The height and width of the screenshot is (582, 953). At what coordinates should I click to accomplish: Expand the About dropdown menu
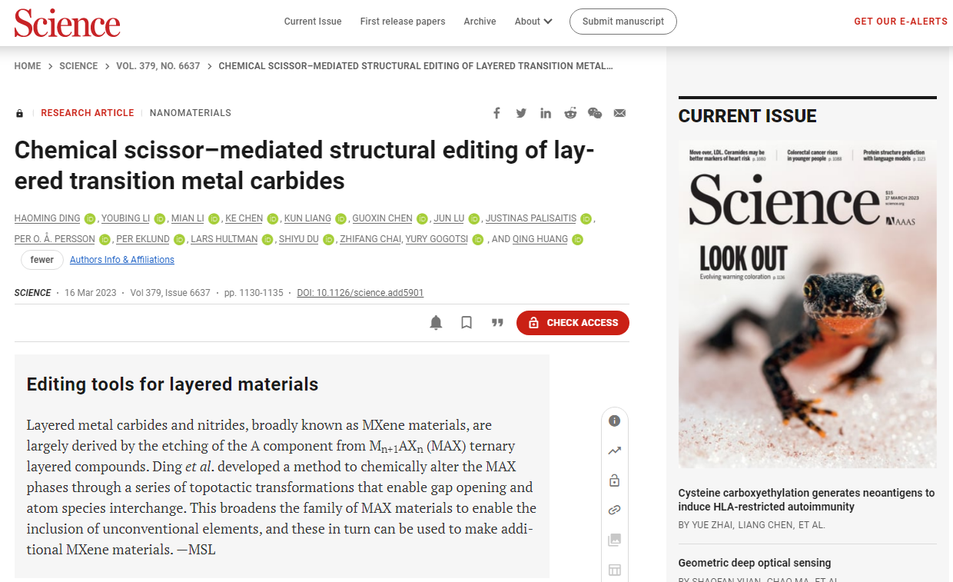(533, 22)
